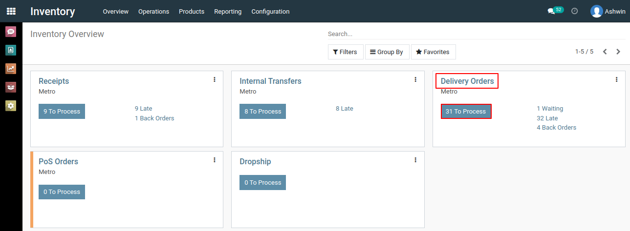The image size is (630, 231).
Task: Open the apps grid menu icon
Action: pyautogui.click(x=11, y=11)
